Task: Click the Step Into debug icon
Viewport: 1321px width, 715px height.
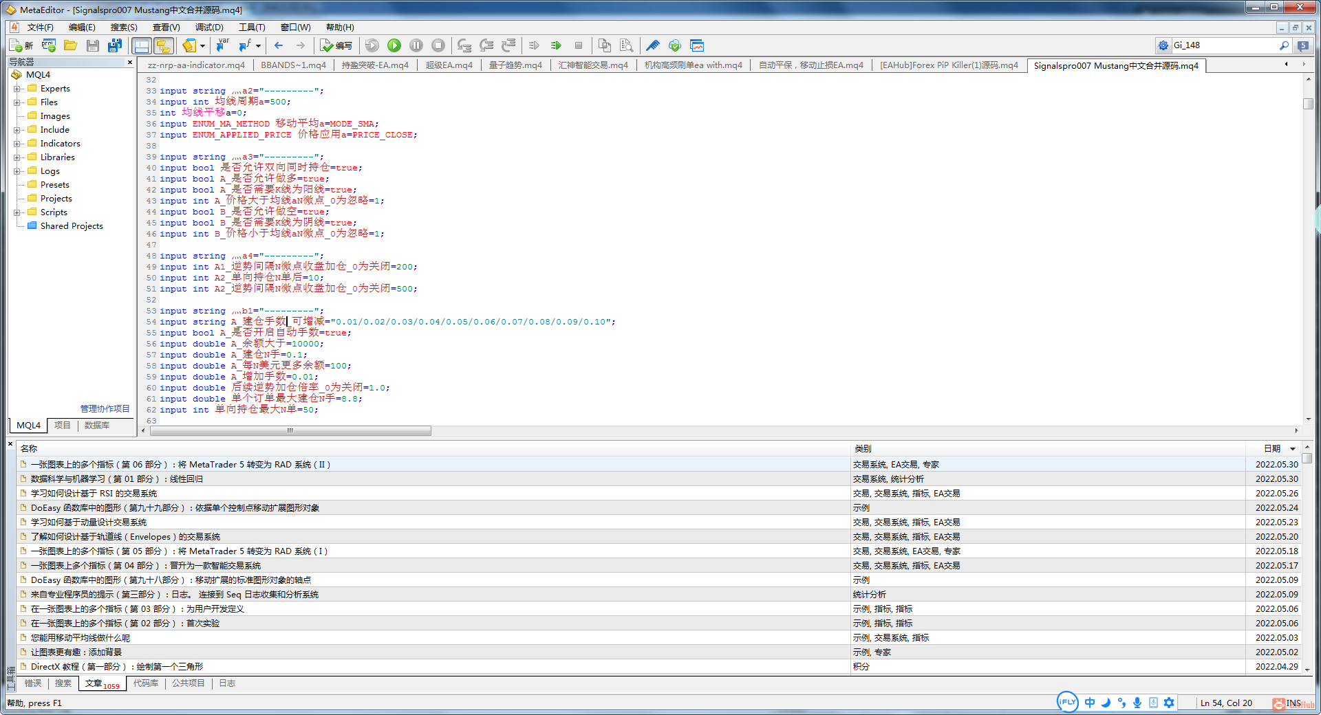Action: tap(464, 45)
